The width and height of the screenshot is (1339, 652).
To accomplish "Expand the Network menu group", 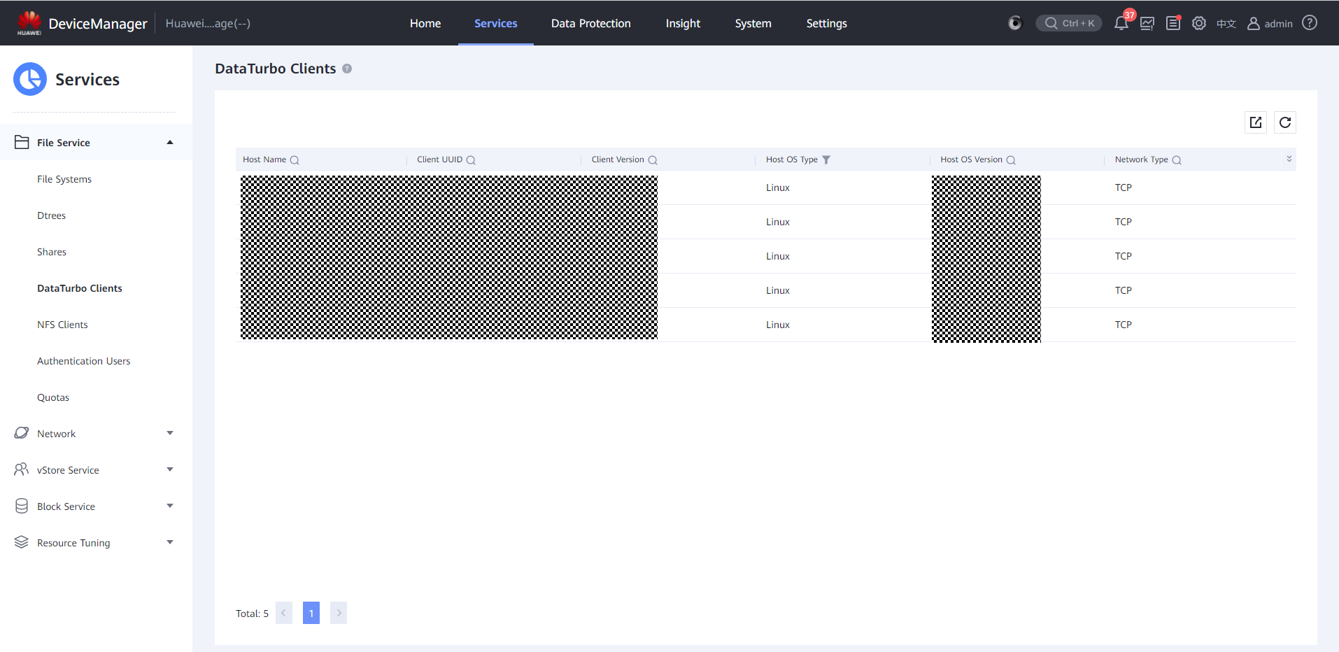I will point(169,434).
